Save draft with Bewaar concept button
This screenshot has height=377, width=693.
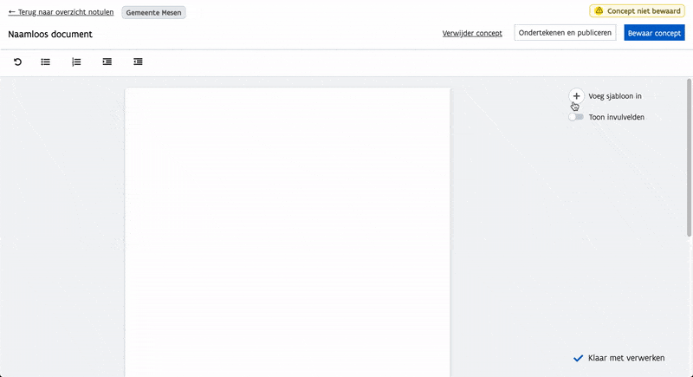(x=654, y=33)
